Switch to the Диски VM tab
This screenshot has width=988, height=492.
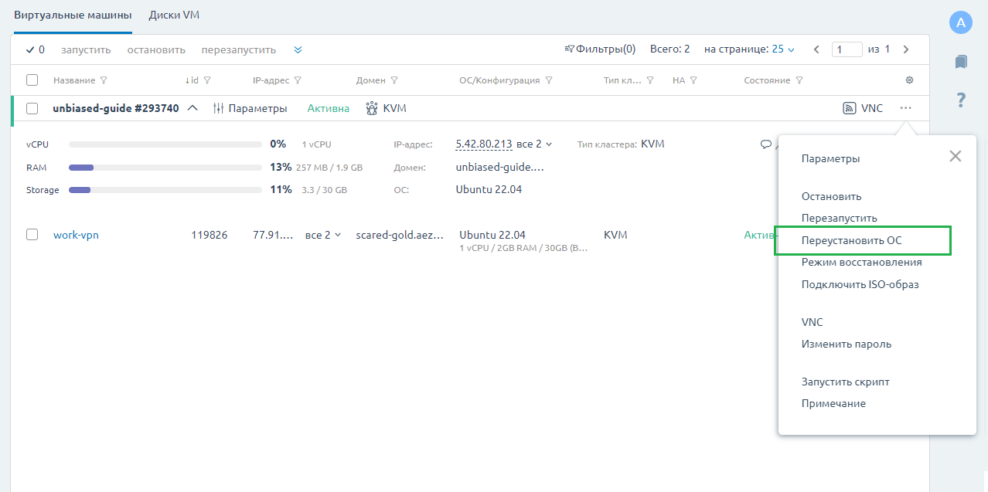tap(175, 15)
